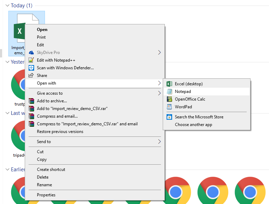Collapse the Last week group chevron
Viewport: 269px width, 204px height.
coord(7,113)
